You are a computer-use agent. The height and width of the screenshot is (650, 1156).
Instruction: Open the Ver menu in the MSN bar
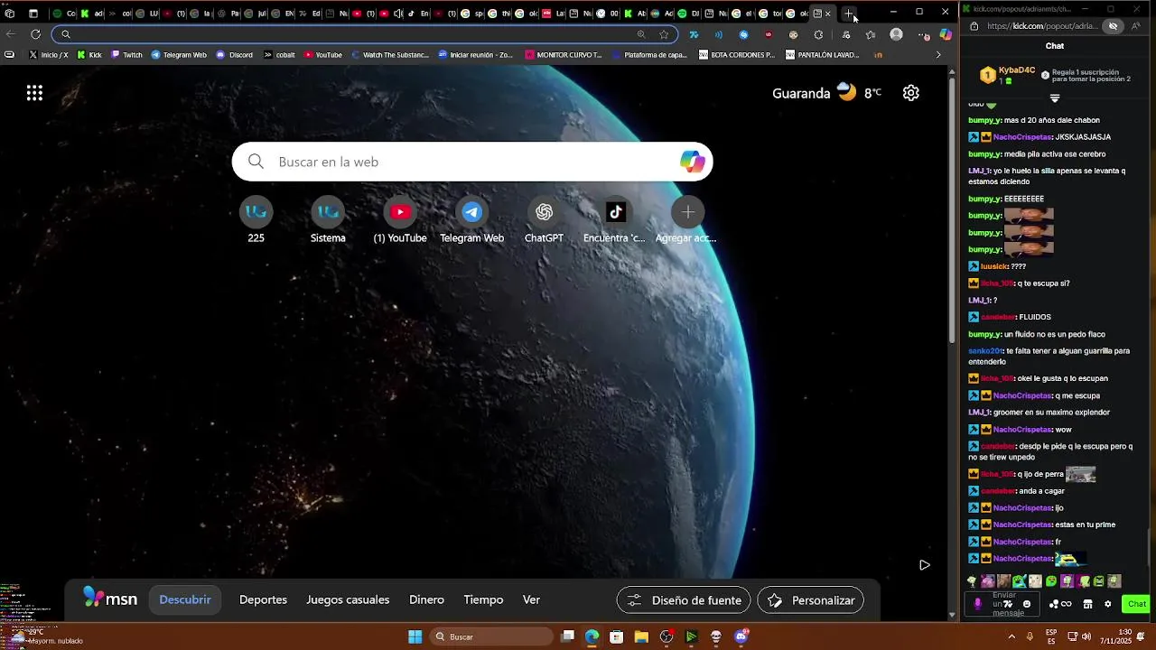point(531,599)
